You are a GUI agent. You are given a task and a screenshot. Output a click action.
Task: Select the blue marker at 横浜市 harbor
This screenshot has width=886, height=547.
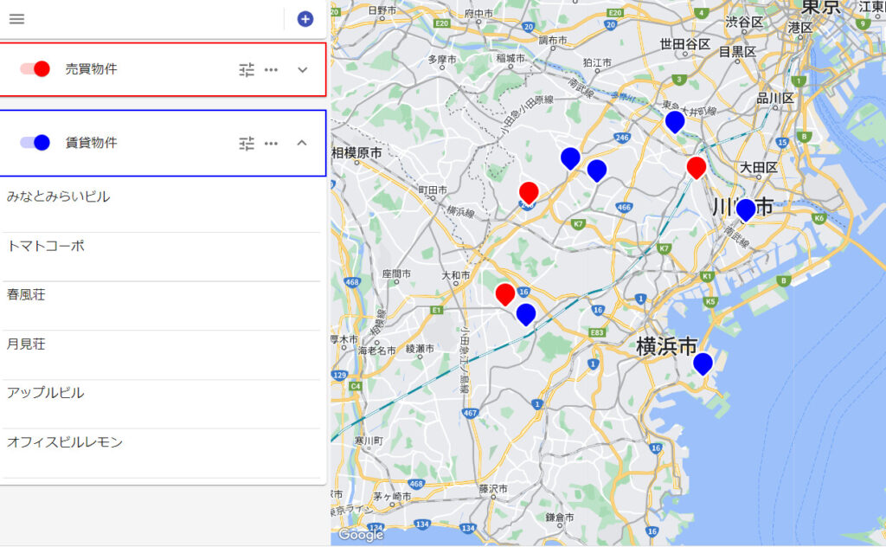704,364
